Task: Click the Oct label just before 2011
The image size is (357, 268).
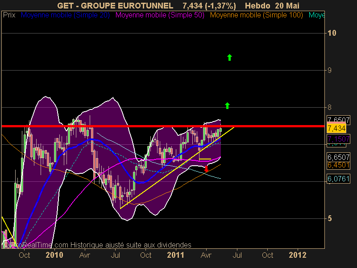Action: [x=146, y=255]
